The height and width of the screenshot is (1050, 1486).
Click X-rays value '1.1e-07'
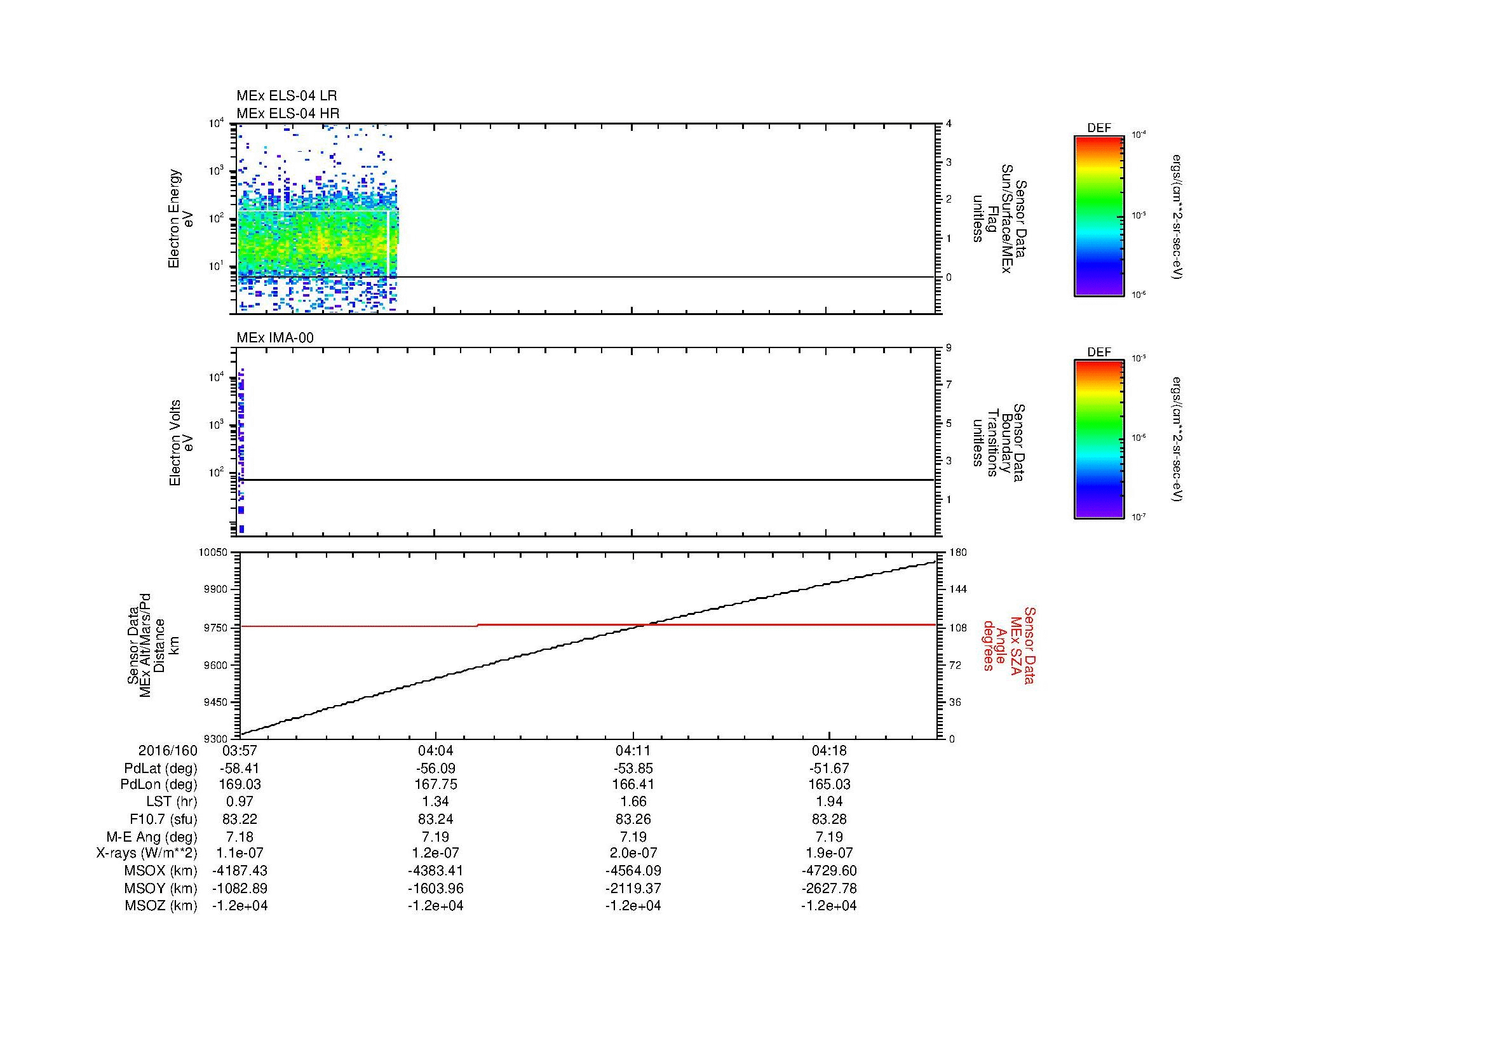[x=240, y=853]
